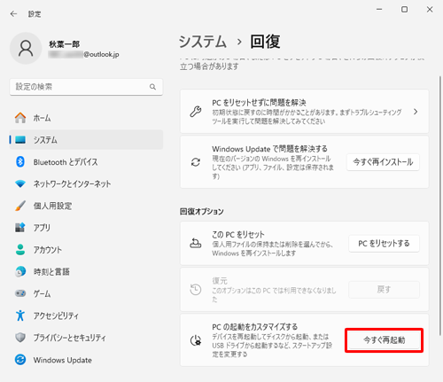Image resolution: width=443 pixels, height=382 pixels.
Task: Click 今すぐ再起動 button
Action: [384, 340]
